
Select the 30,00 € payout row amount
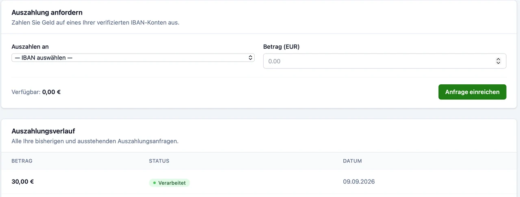[x=23, y=182]
